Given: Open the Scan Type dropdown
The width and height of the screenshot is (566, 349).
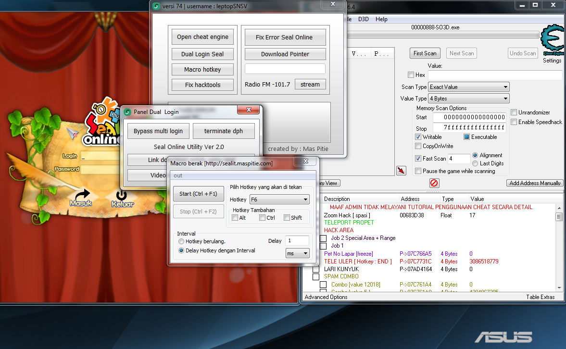Looking at the screenshot, I should coord(468,87).
